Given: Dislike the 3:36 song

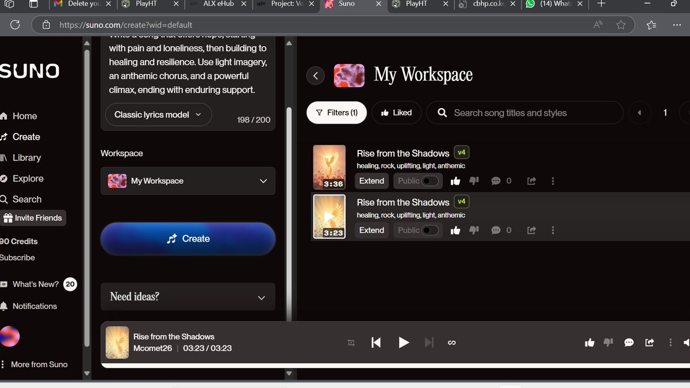Looking at the screenshot, I should 474,181.
